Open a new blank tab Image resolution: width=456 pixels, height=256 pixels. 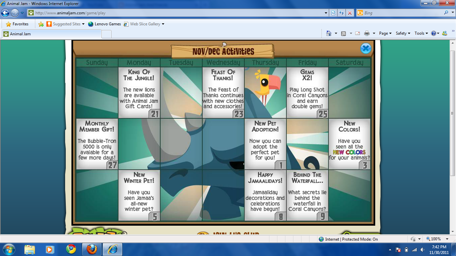(x=106, y=34)
